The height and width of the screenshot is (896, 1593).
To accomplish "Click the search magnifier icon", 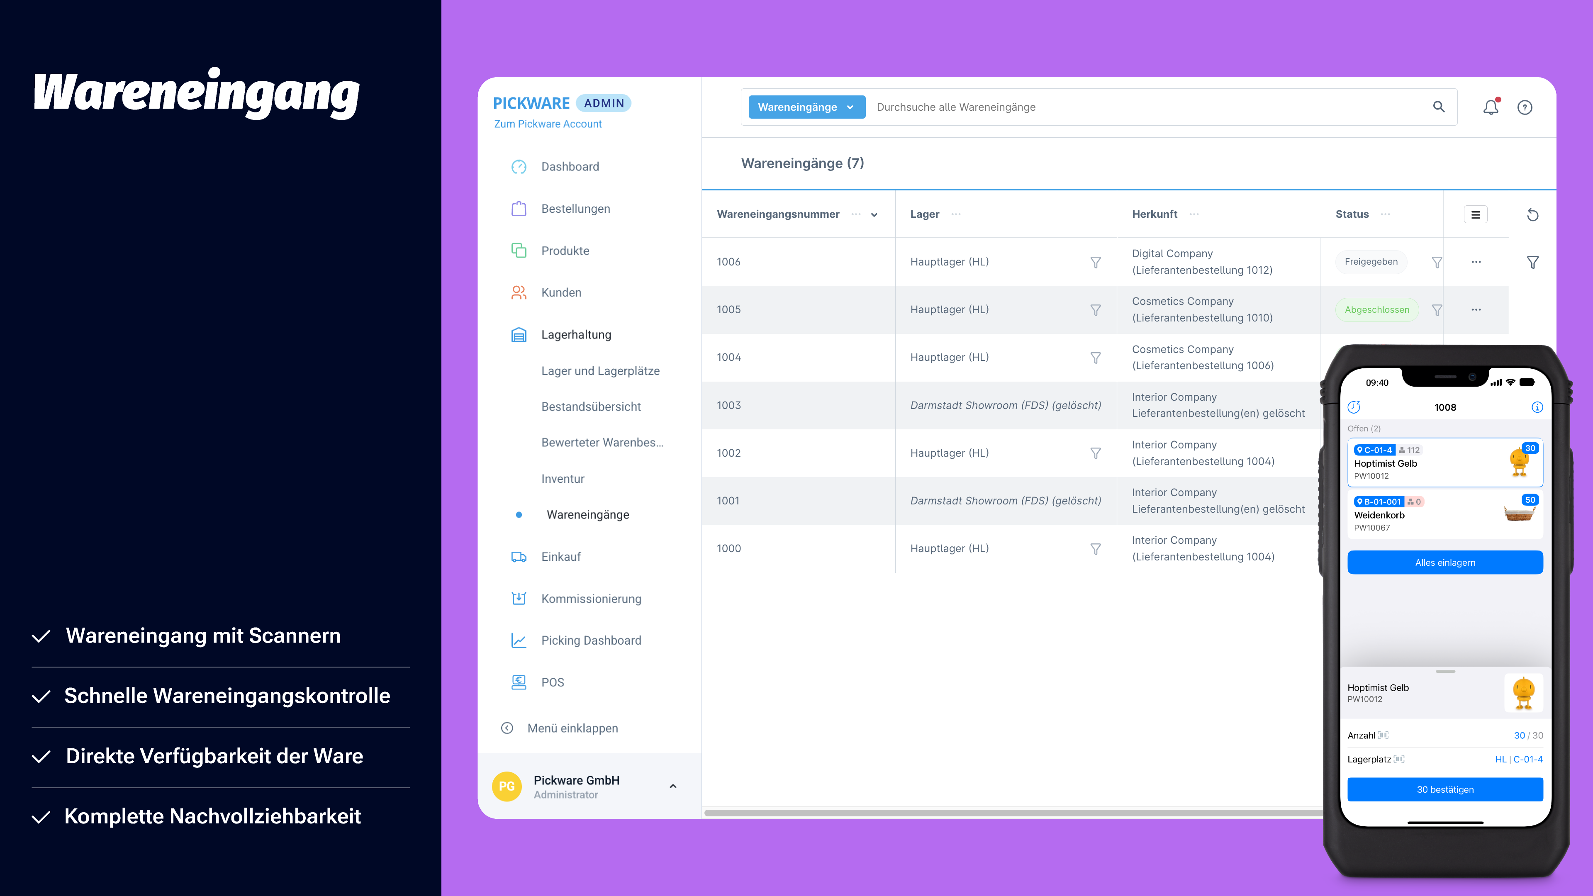I will 1438,107.
